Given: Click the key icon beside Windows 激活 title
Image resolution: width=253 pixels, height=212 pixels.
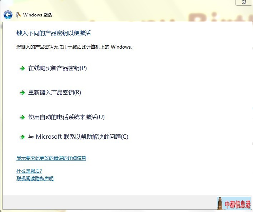Looking at the screenshot, I should pyautogui.click(x=18, y=15).
